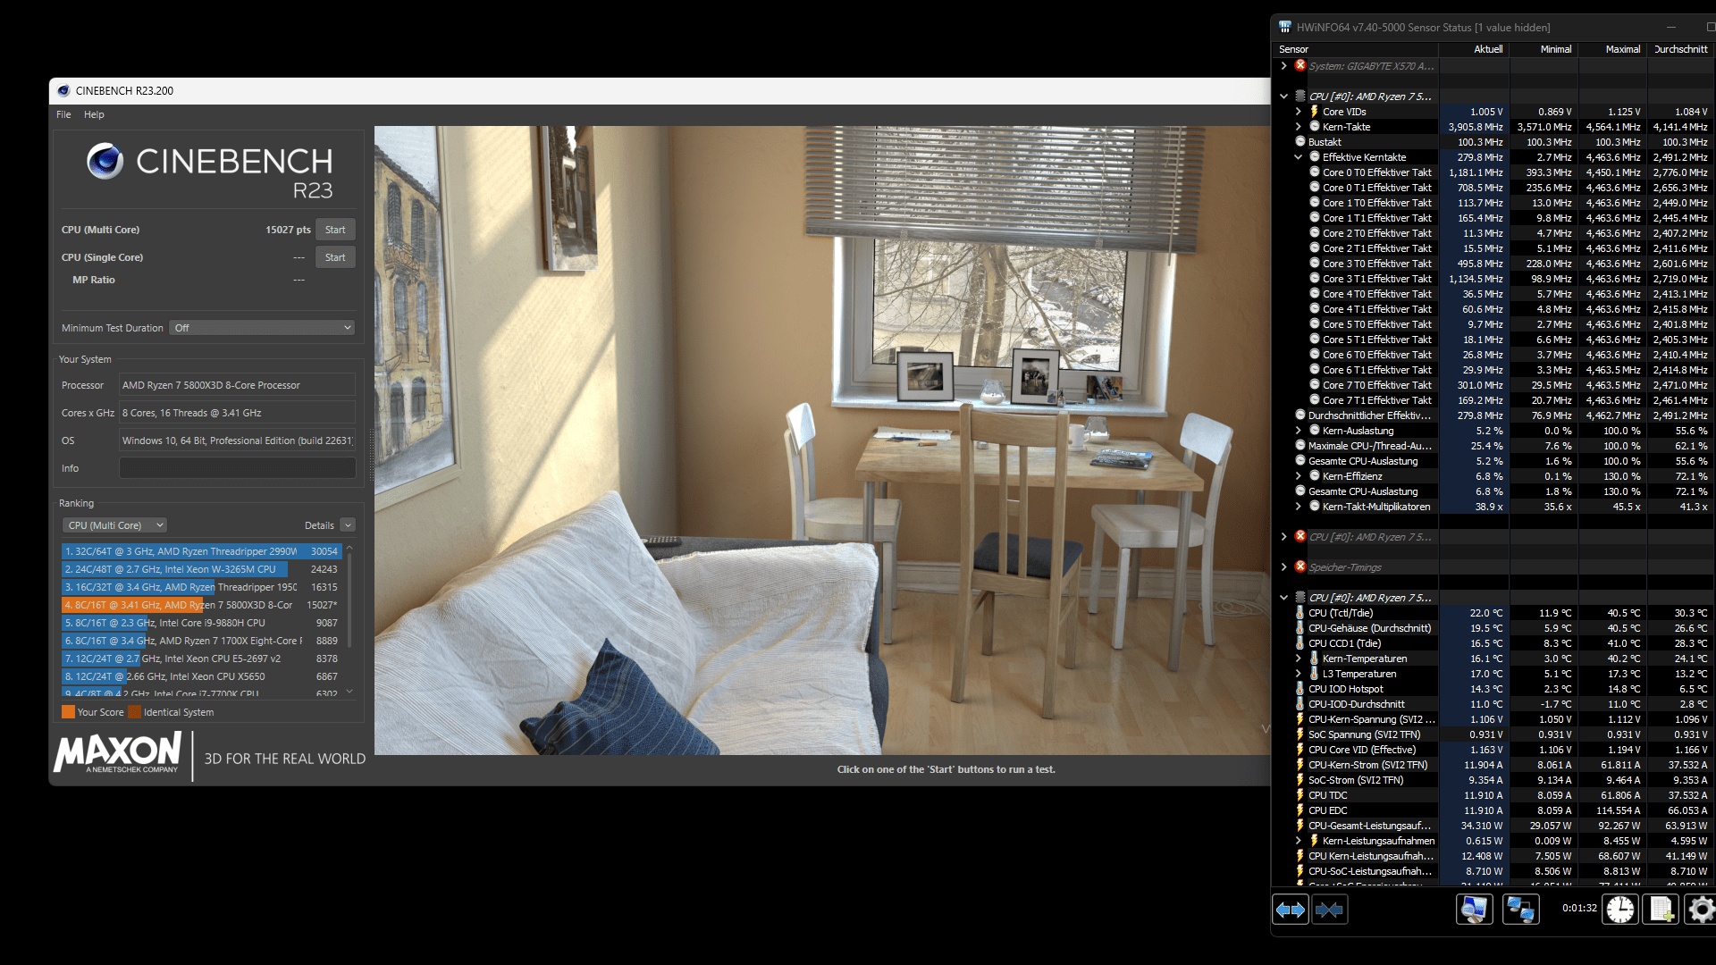Click thermometer icon of CPU (Tctl/Tdie)
Viewport: 1716px width, 965px height.
[x=1300, y=613]
